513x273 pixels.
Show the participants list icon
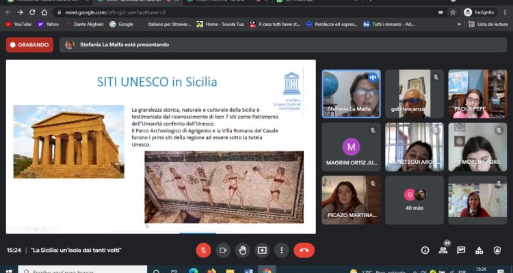tap(443, 250)
